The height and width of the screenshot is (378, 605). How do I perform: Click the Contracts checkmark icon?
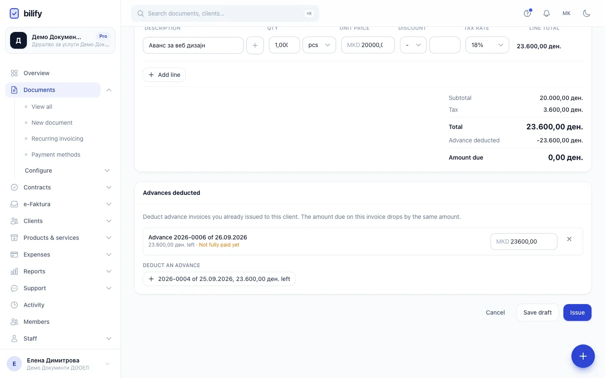click(x=14, y=187)
